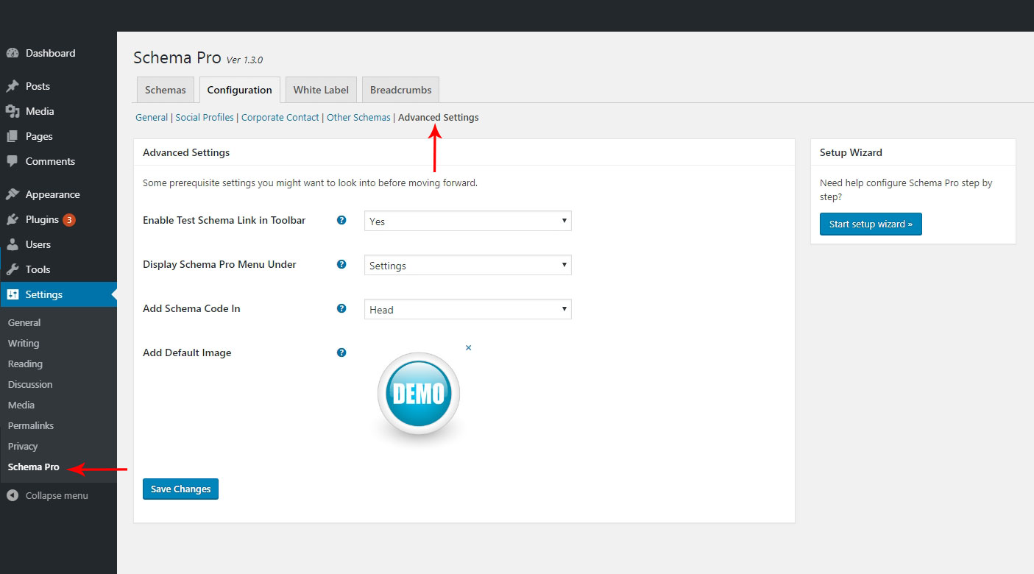Switch to the Schemas tab
This screenshot has width=1034, height=574.
pos(166,90)
